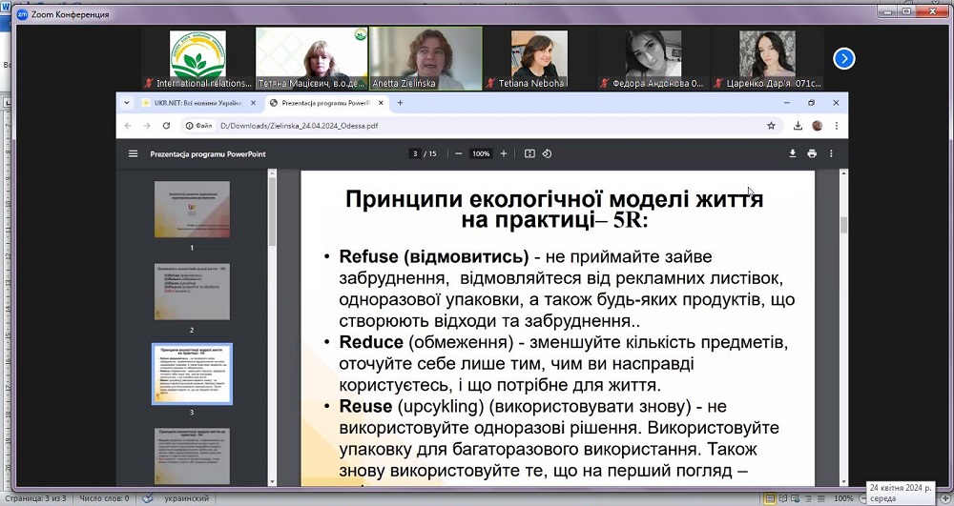Show next Zoom participants with arrow

[x=843, y=59]
